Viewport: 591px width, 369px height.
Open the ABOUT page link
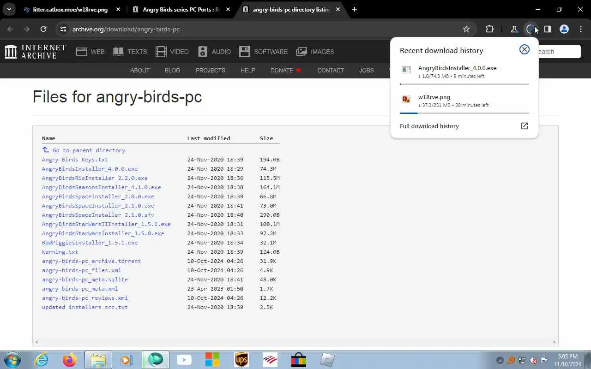(140, 70)
